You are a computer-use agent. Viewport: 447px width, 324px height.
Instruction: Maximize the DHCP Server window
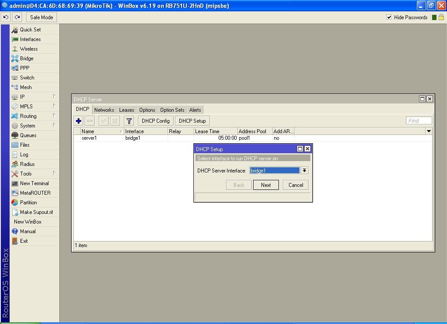[x=422, y=99]
